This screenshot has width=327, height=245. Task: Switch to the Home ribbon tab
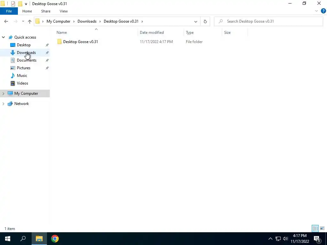click(x=27, y=11)
